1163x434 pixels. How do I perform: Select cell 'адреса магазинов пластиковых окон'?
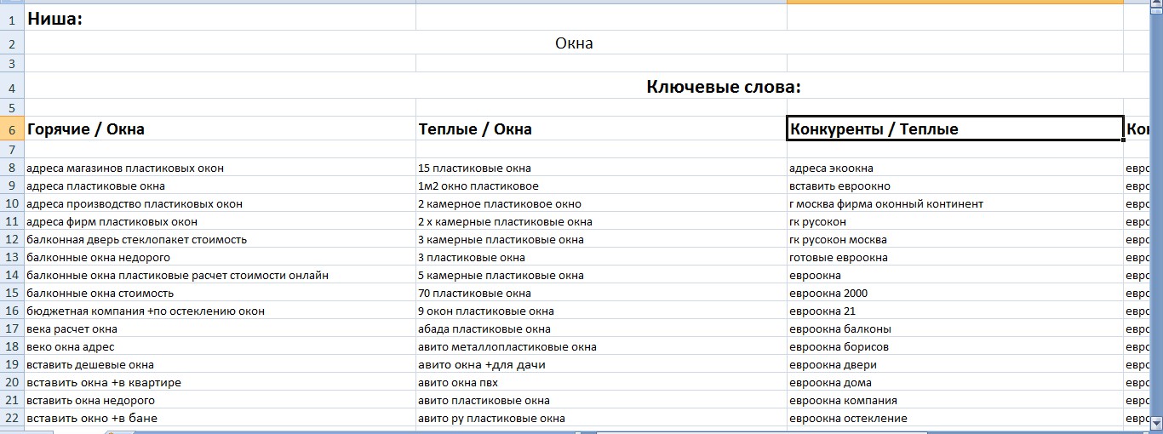pos(221,168)
